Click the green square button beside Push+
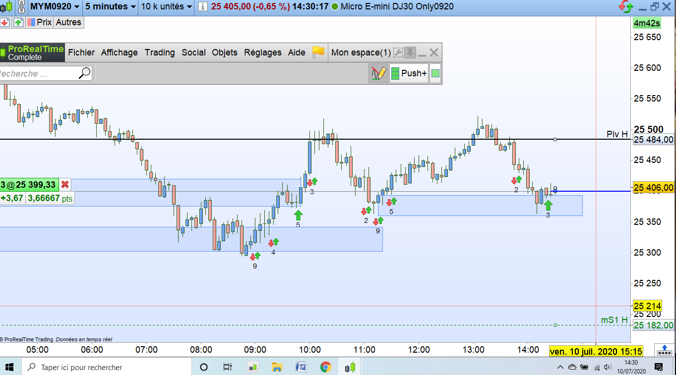Viewport: 676px width, 375px height. pyautogui.click(x=435, y=73)
